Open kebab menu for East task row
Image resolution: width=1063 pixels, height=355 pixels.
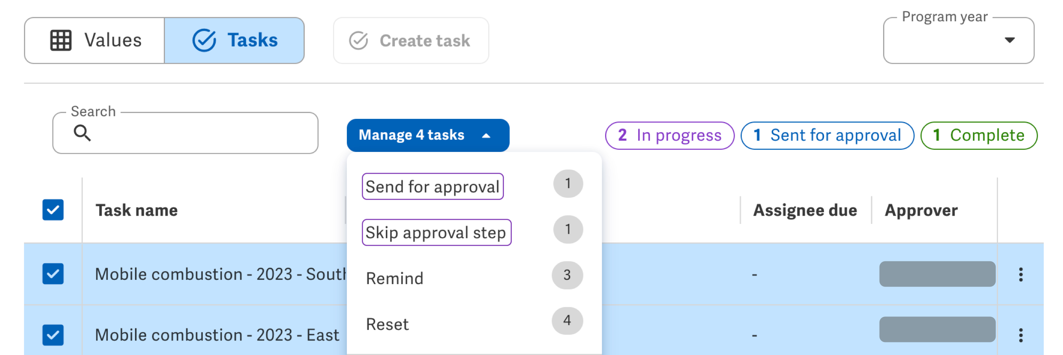coord(1020,335)
